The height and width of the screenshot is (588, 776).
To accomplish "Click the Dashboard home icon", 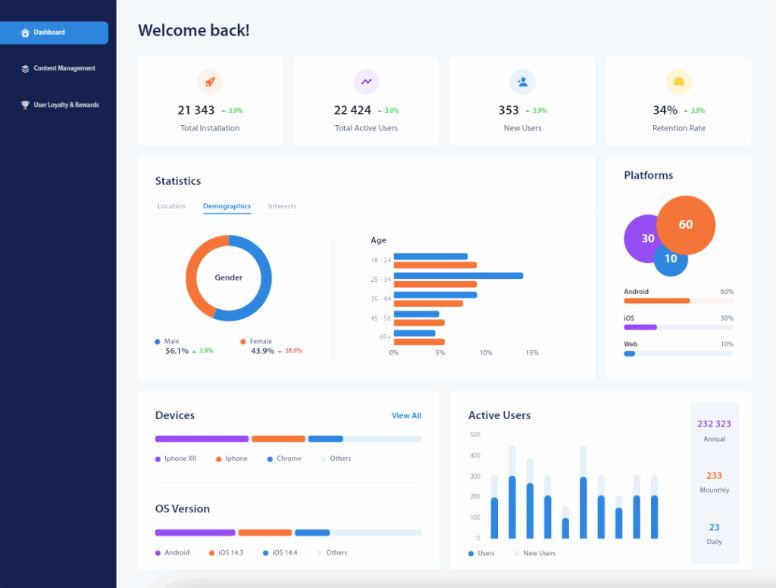I will (25, 33).
